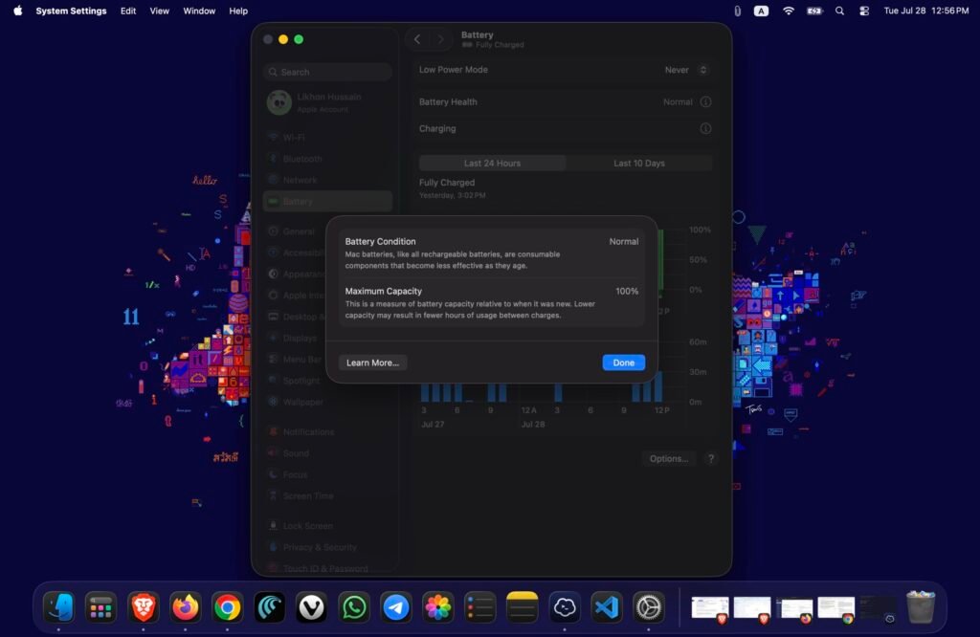Launch Visual Studio Code from dock

606,607
